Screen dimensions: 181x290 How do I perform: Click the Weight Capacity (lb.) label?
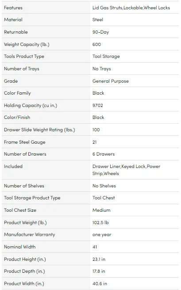(27, 44)
